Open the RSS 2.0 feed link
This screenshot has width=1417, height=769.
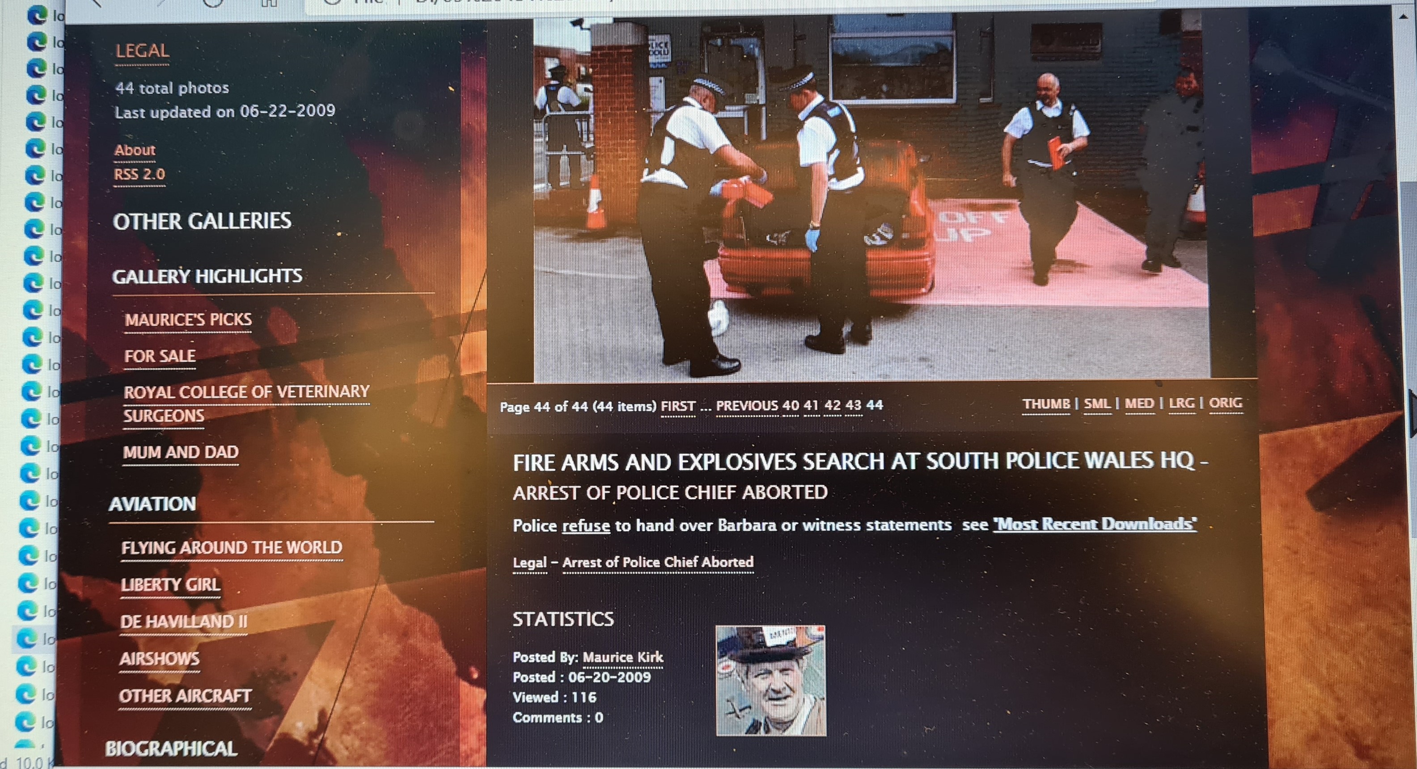[139, 175]
